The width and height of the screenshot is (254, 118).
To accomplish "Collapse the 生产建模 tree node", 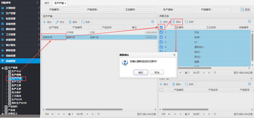I will click(x=3, y=68).
